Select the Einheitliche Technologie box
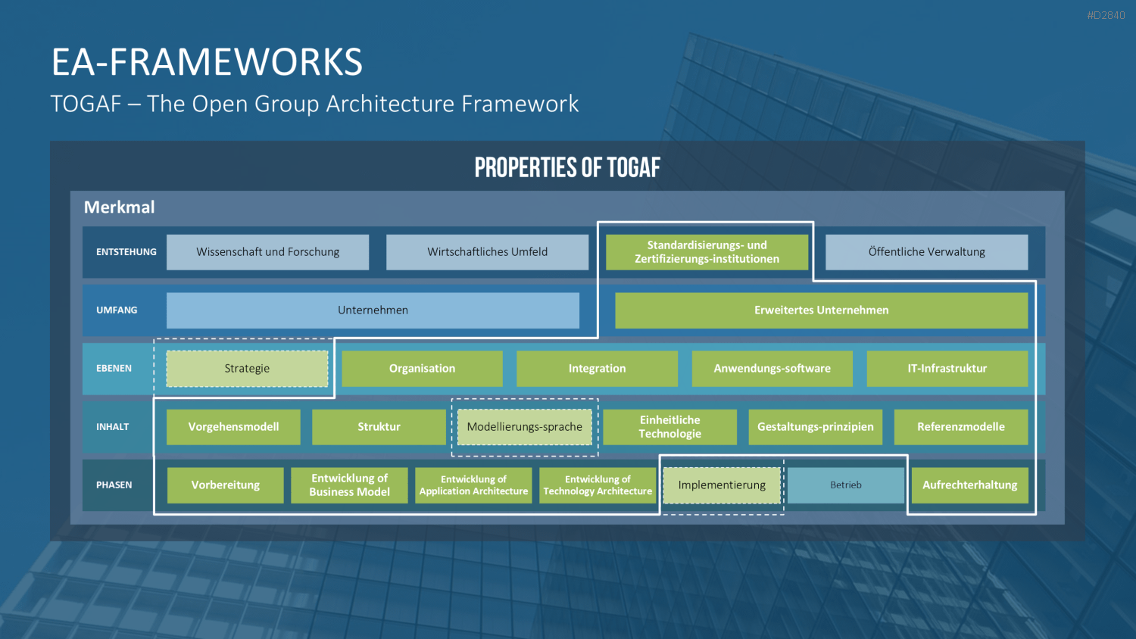This screenshot has height=639, width=1136. click(669, 427)
